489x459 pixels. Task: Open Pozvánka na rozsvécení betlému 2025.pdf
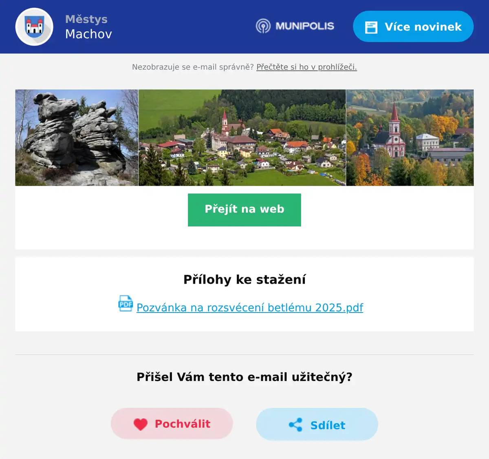coord(250,307)
